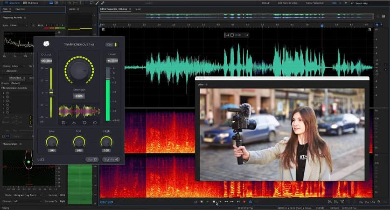Screen dimensions: 390x210
Task: Switch to the Favorites tab
Action: coord(21,9)
